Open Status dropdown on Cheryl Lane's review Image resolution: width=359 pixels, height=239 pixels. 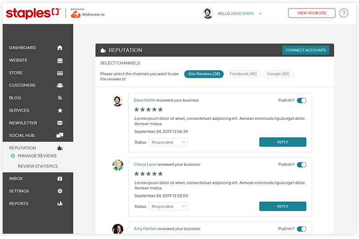tap(168, 206)
